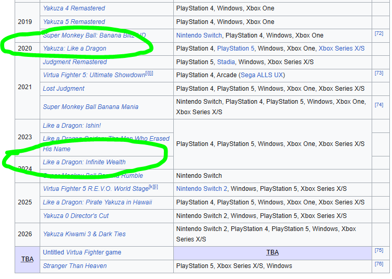The width and height of the screenshot is (392, 279).
Task: Follow the Stadia platform link
Action: (x=226, y=62)
